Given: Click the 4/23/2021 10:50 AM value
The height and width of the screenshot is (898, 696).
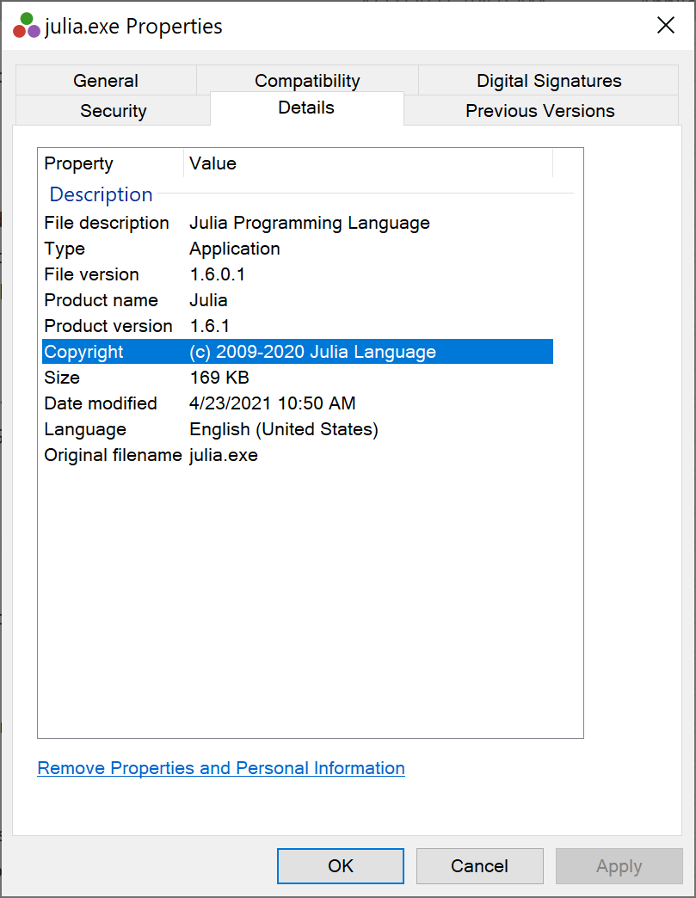Looking at the screenshot, I should point(273,403).
